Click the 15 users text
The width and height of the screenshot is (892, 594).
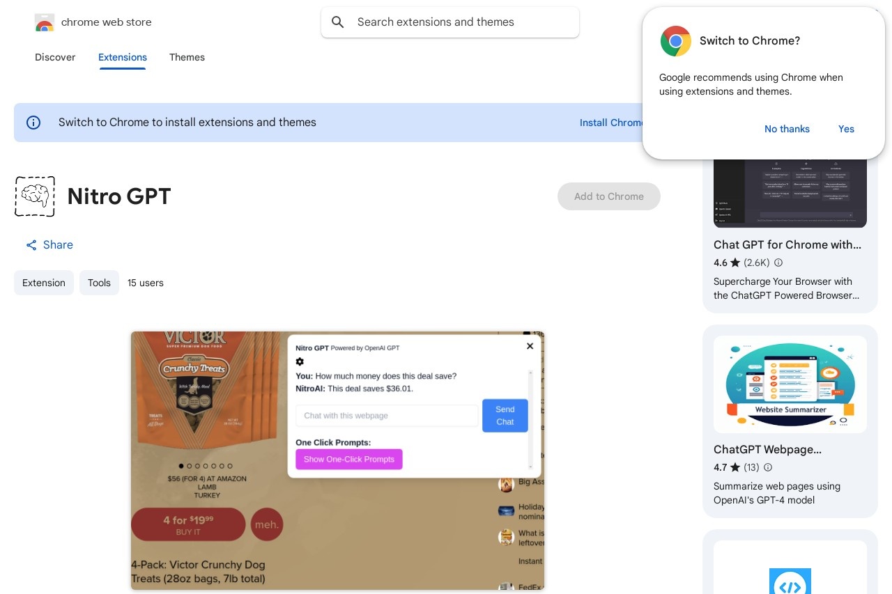146,283
